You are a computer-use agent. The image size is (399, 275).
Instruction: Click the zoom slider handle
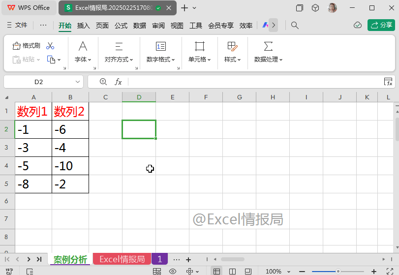point(338,271)
